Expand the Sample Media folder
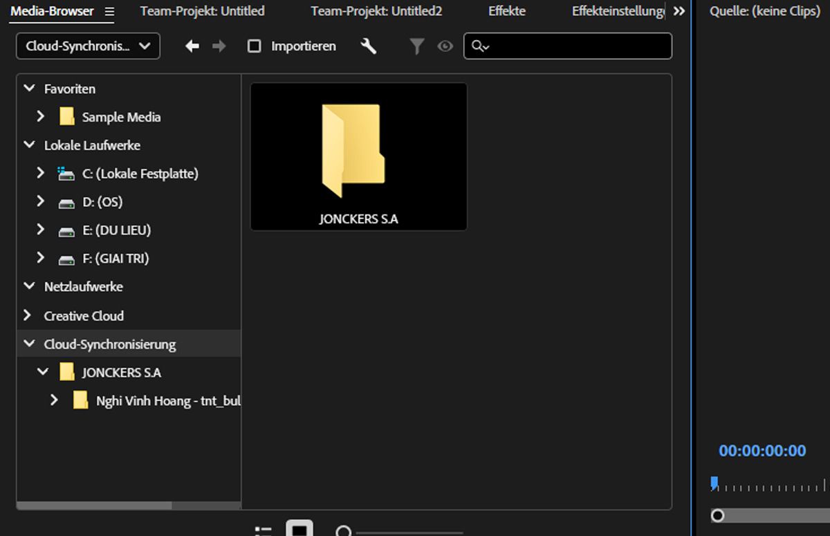 [x=41, y=117]
